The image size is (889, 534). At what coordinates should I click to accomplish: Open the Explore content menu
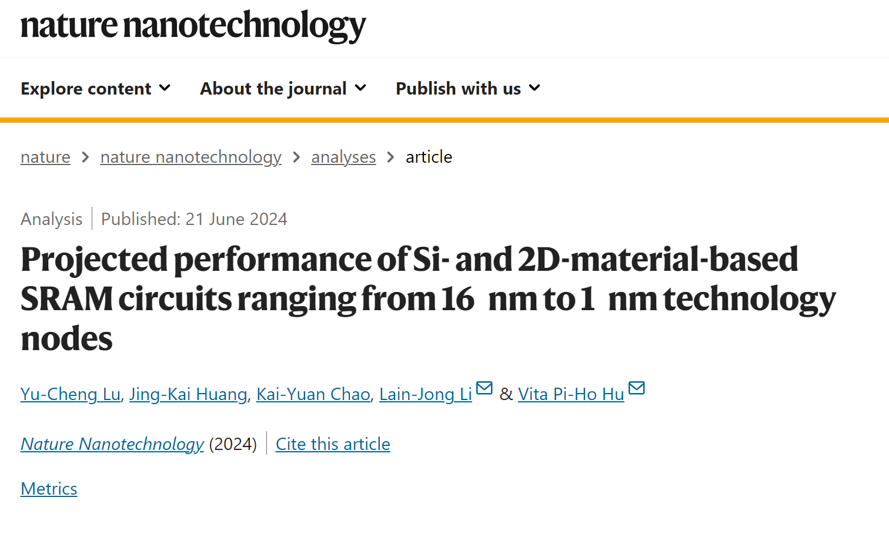point(95,89)
